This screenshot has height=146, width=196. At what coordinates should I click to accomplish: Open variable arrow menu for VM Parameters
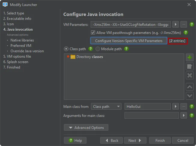tap(176, 24)
